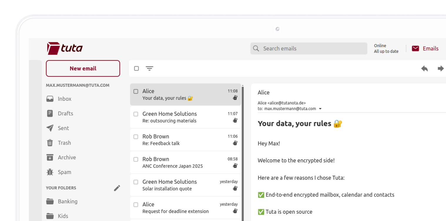Go to the Inbox folder
446x221 pixels.
click(x=64, y=99)
